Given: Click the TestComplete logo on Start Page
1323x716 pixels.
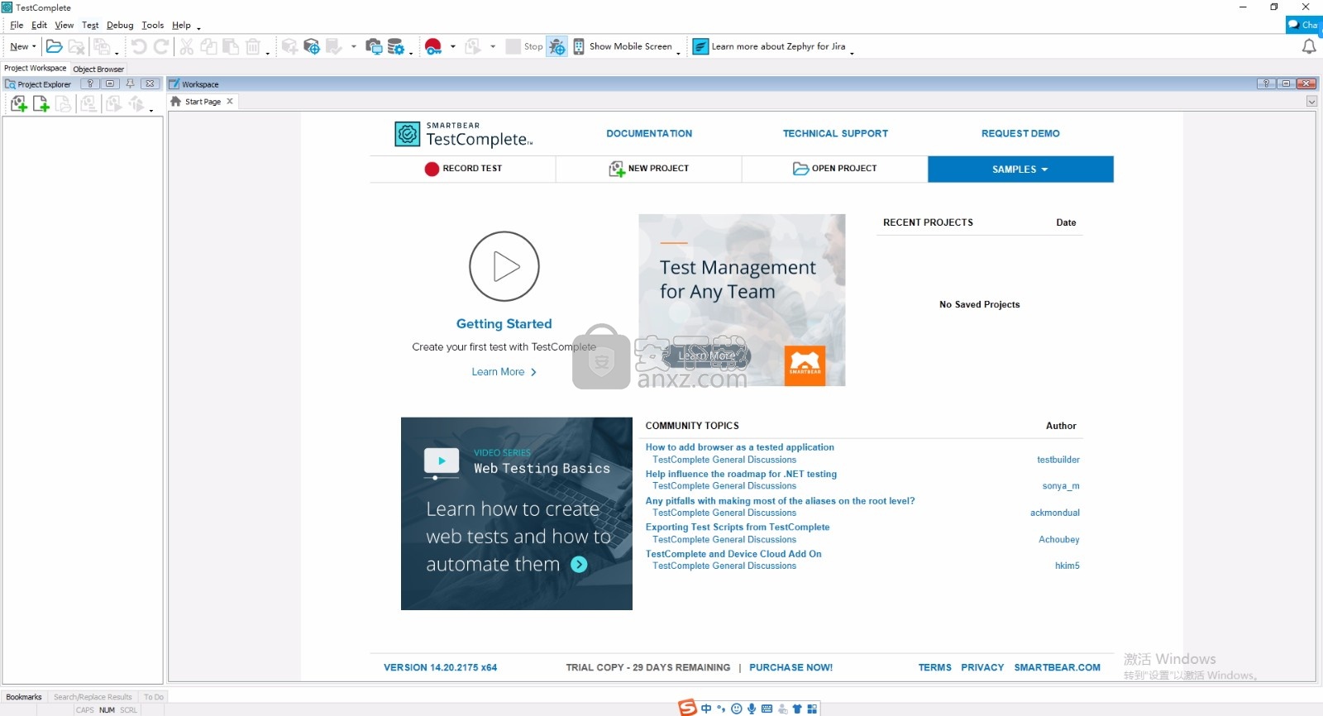Looking at the screenshot, I should click(464, 134).
